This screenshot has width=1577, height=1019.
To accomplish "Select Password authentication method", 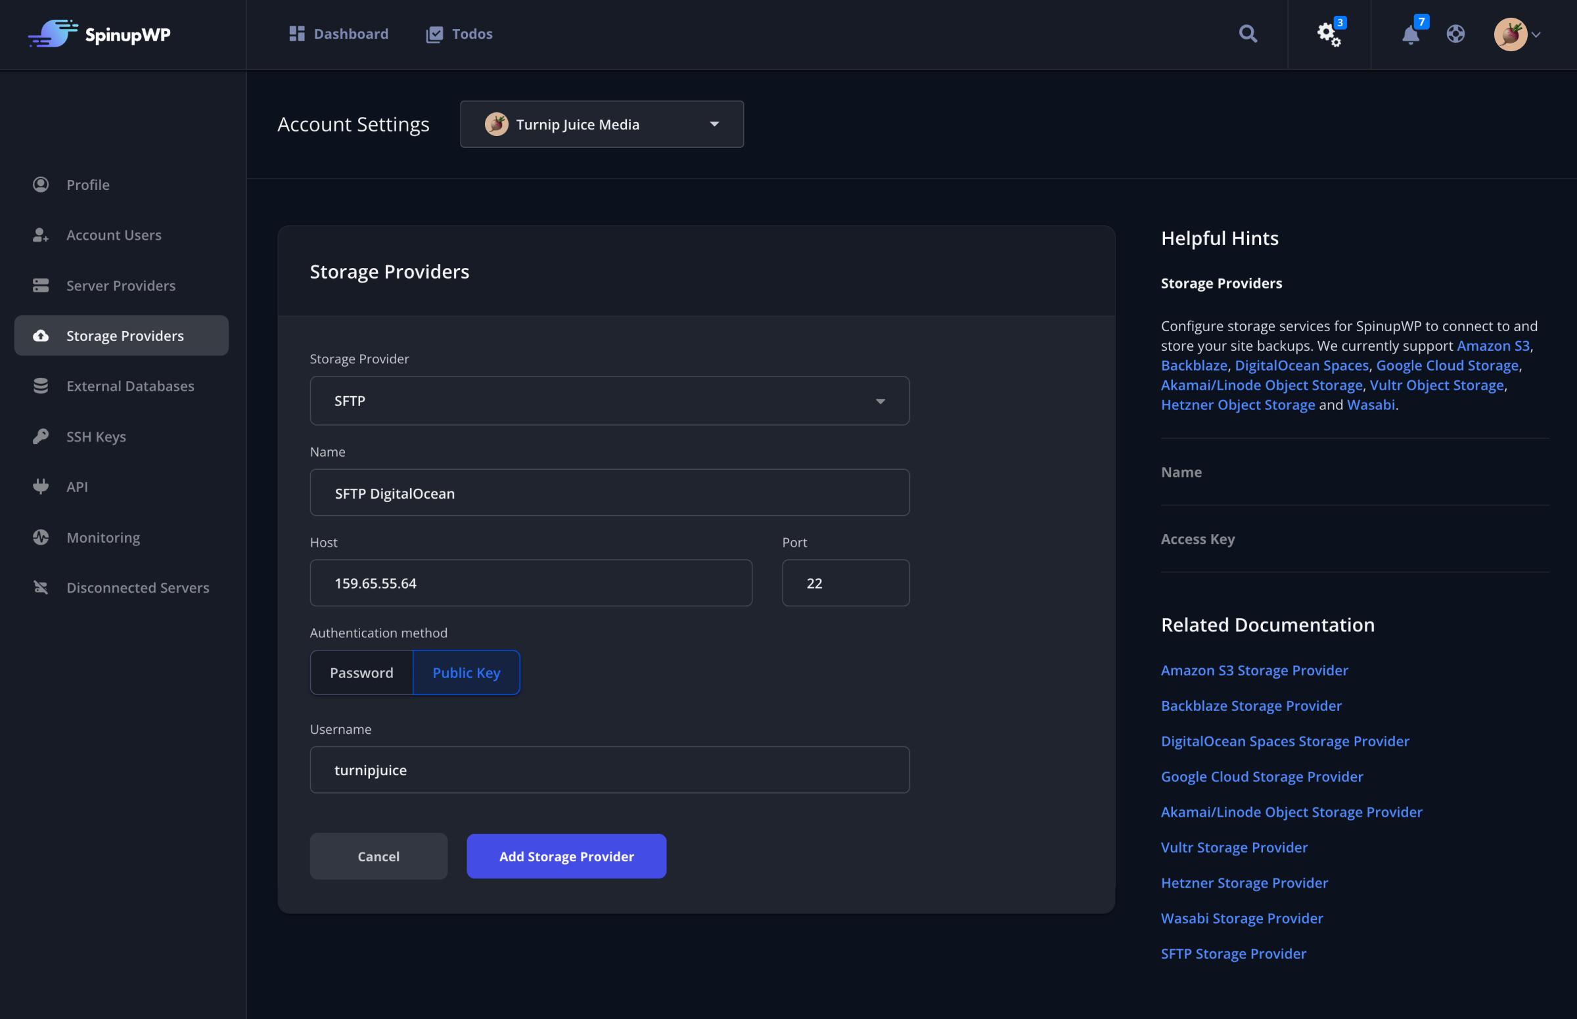I will (361, 672).
